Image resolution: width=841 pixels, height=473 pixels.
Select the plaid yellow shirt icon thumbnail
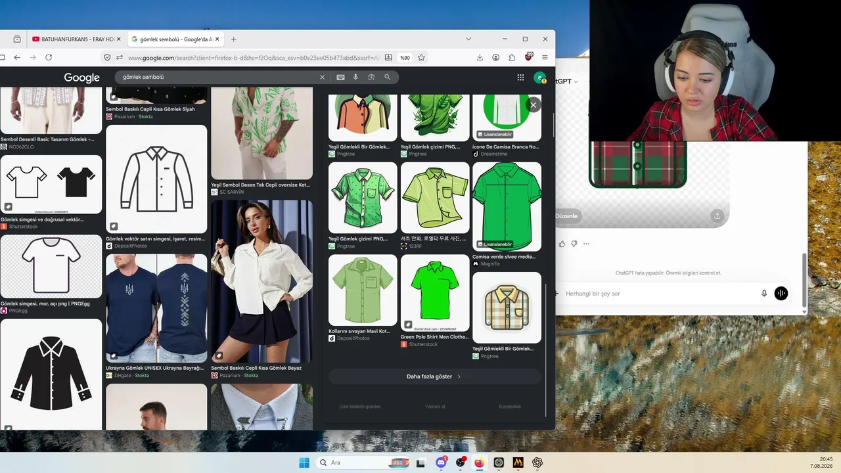click(x=507, y=307)
